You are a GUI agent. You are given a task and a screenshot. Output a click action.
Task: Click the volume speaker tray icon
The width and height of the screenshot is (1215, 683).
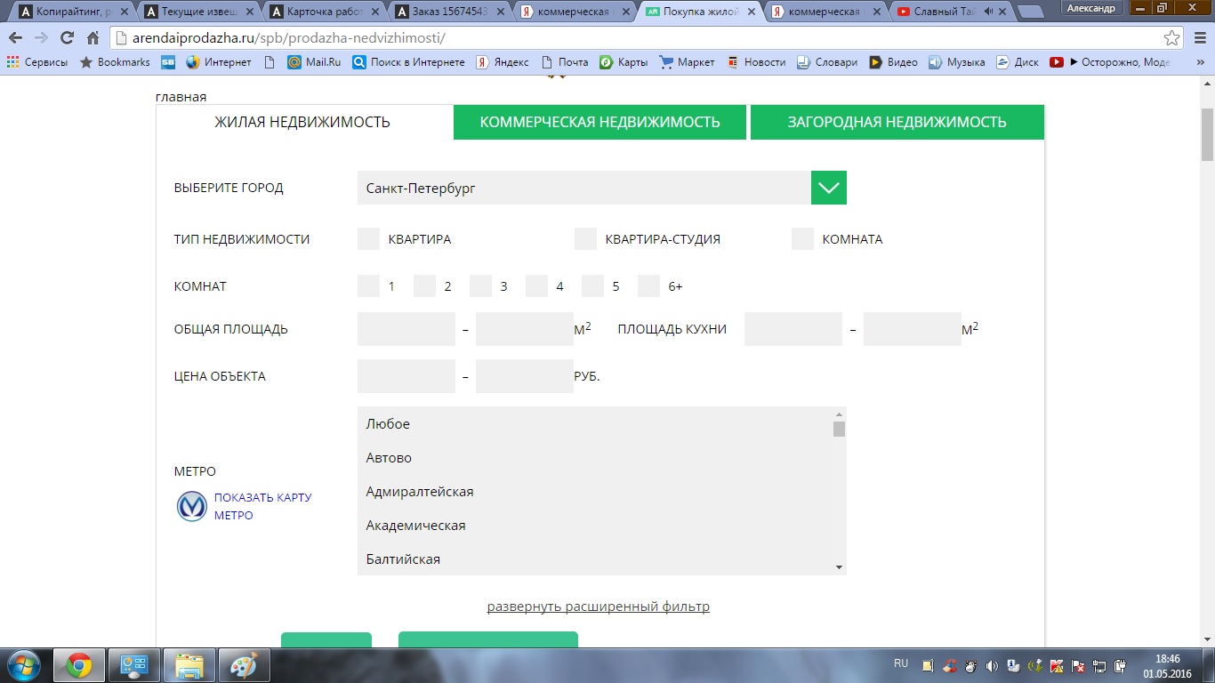pyautogui.click(x=992, y=666)
